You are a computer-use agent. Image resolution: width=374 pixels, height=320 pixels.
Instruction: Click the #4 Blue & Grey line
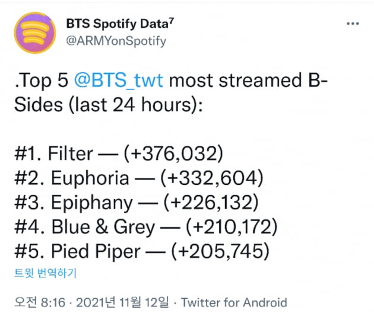click(x=146, y=227)
